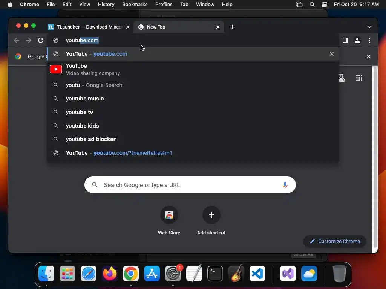This screenshot has width=386, height=289.
Task: Open Customize Chrome panel
Action: coord(335,241)
